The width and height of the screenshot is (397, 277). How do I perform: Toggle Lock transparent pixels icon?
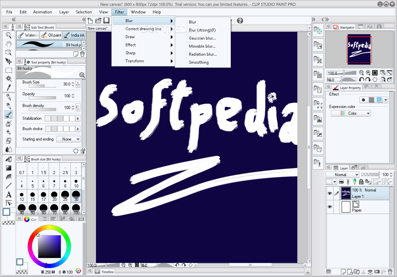pyautogui.click(x=368, y=182)
